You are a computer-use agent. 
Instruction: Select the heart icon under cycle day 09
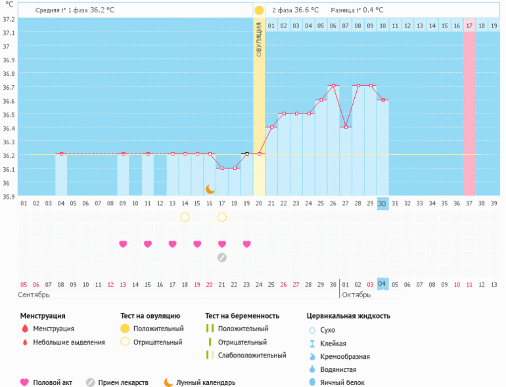tap(123, 244)
